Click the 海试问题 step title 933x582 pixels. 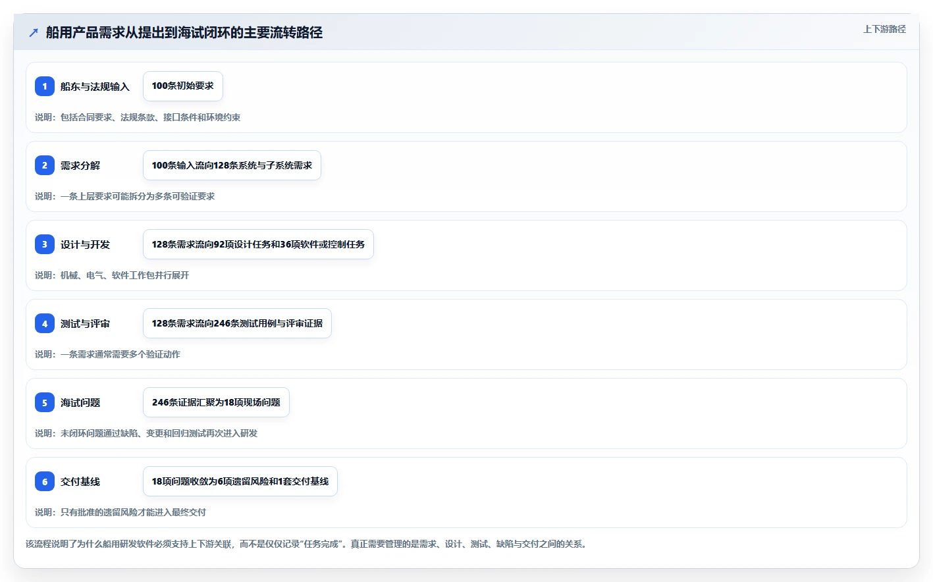[80, 402]
